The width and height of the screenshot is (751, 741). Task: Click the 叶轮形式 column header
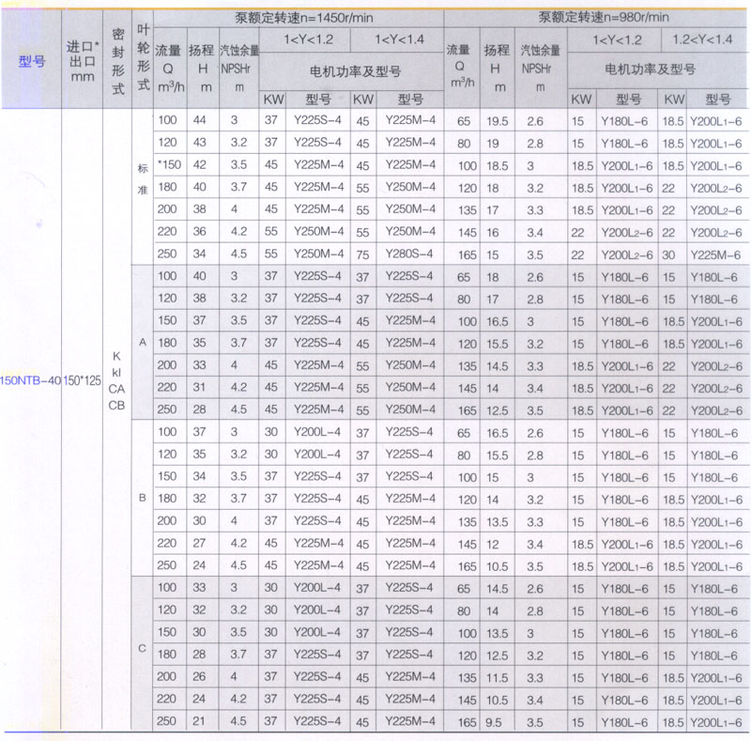click(143, 56)
